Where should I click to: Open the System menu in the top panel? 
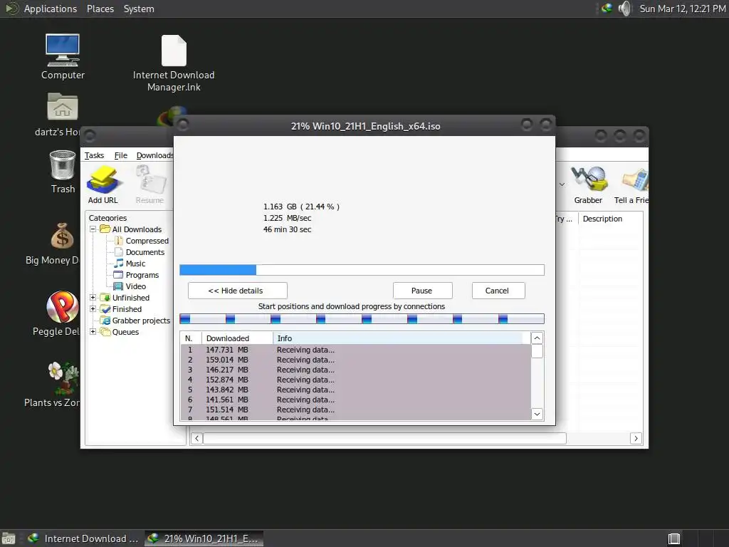pyautogui.click(x=139, y=9)
